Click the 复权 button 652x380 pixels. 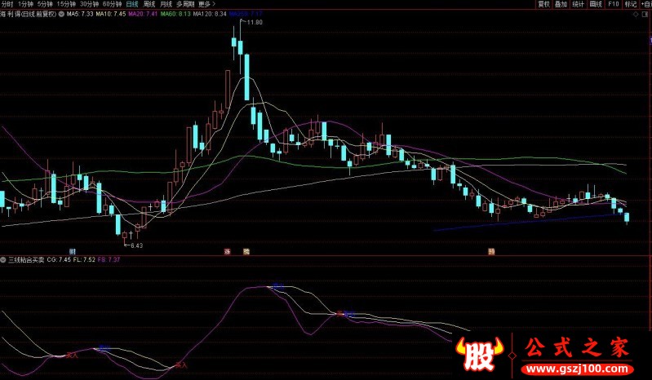point(544,4)
